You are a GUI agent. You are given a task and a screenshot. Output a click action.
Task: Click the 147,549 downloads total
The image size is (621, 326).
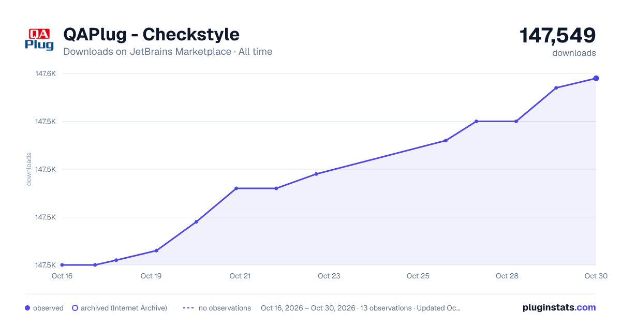point(557,36)
